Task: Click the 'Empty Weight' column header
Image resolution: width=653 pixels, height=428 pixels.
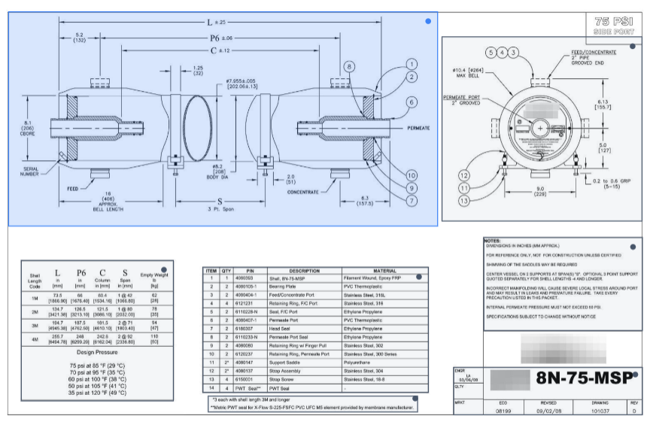Action: tap(154, 279)
